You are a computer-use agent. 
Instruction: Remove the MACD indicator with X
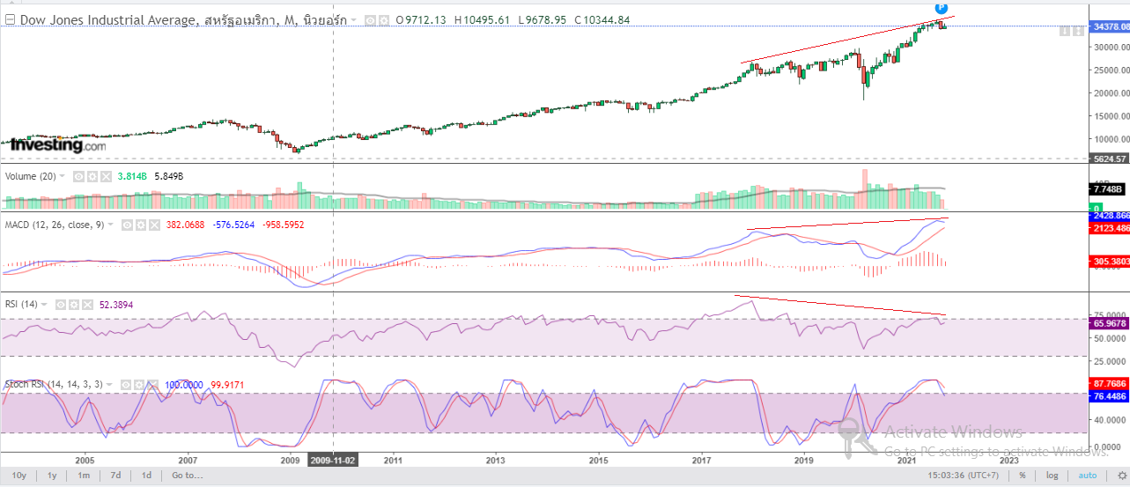[x=153, y=225]
